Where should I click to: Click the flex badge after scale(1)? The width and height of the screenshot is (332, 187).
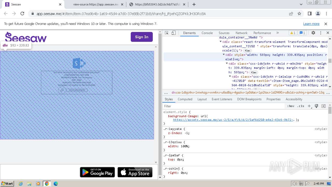pos(247,51)
